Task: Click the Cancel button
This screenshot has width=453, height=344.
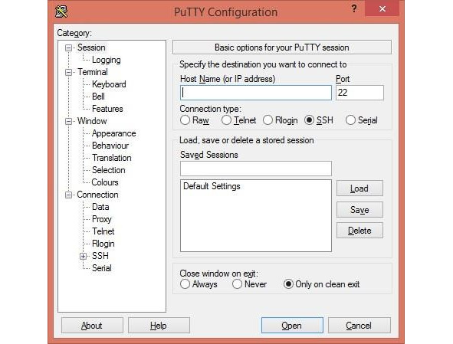Action: pyautogui.click(x=359, y=326)
